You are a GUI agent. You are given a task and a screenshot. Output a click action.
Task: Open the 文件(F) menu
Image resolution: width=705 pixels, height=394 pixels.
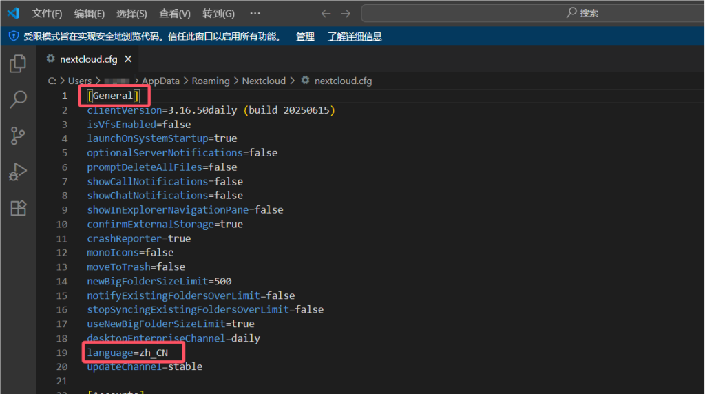click(x=47, y=13)
